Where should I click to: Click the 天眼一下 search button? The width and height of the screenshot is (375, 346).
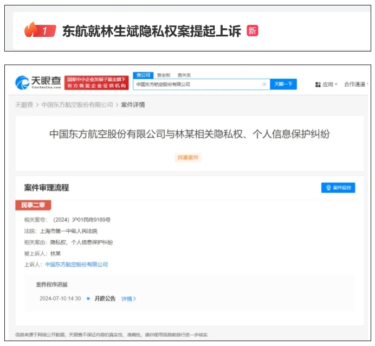(283, 84)
